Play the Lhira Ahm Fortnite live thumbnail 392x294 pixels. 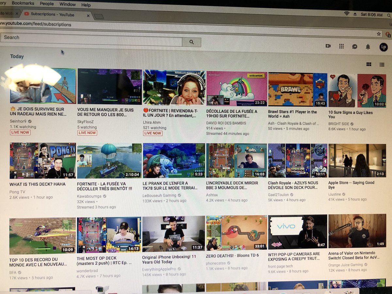coord(174,87)
